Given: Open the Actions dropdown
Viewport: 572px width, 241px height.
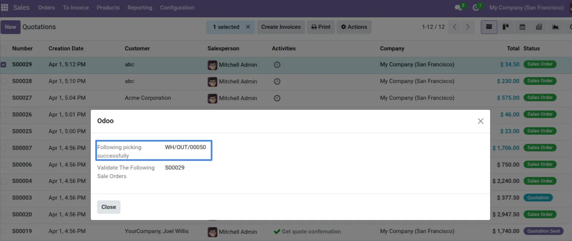Looking at the screenshot, I should [354, 27].
